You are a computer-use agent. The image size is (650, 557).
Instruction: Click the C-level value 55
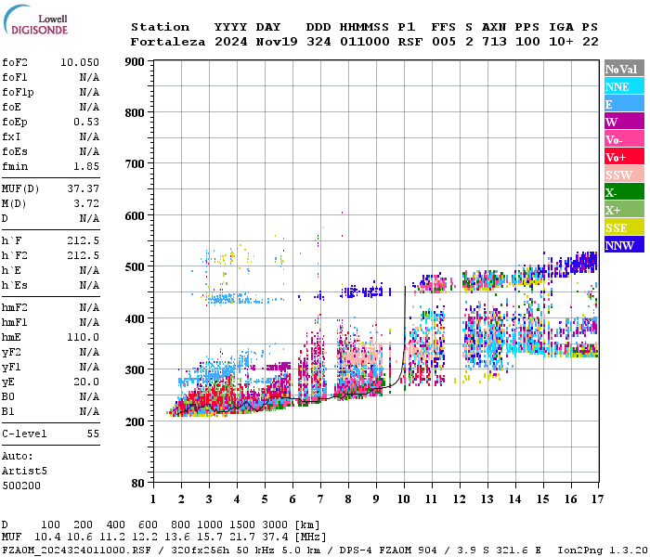tap(93, 434)
